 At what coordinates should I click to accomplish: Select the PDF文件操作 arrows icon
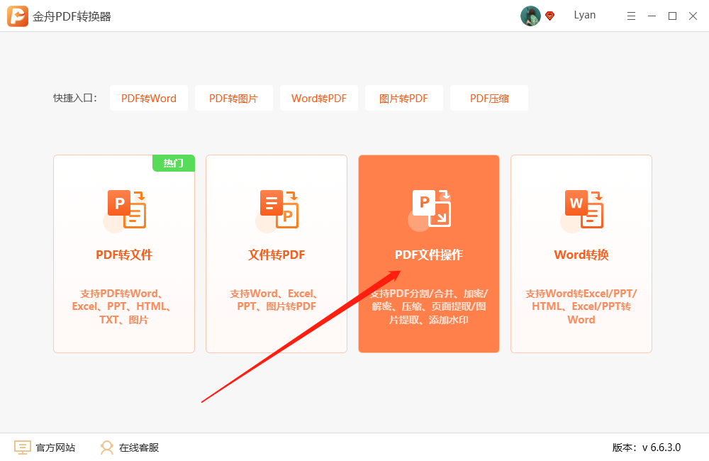[x=430, y=206]
